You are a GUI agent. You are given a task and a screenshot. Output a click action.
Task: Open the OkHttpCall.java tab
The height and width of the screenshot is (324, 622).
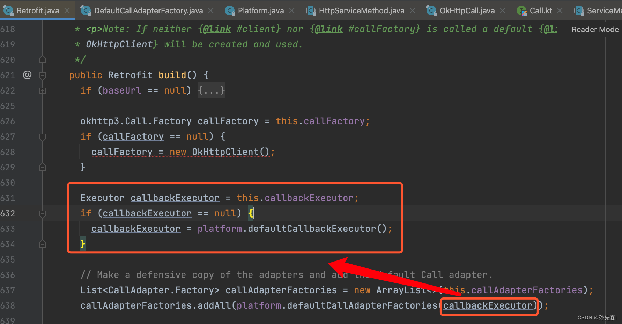coord(467,10)
